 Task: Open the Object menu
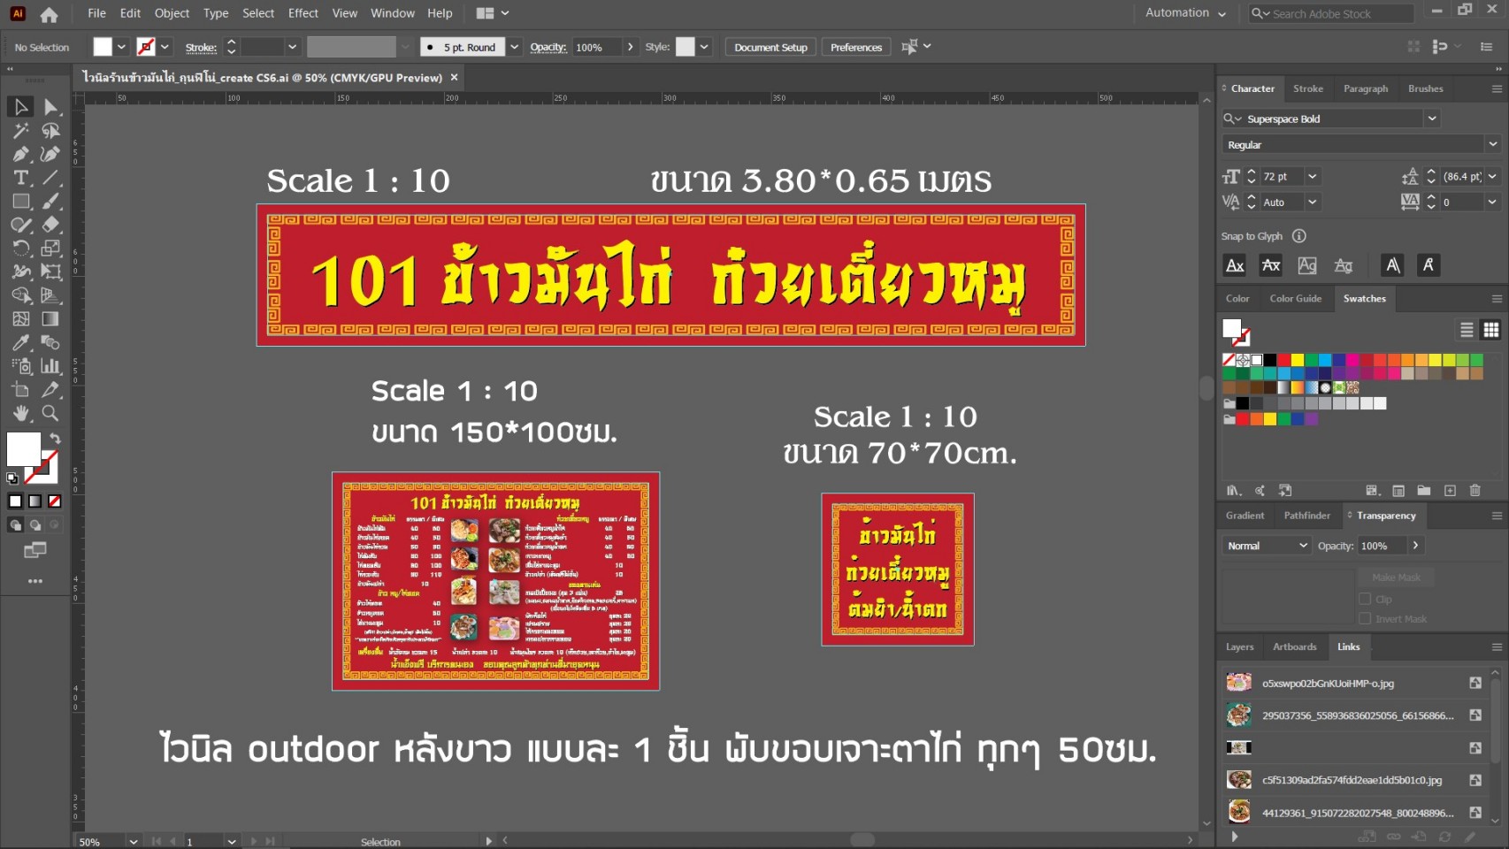click(172, 13)
